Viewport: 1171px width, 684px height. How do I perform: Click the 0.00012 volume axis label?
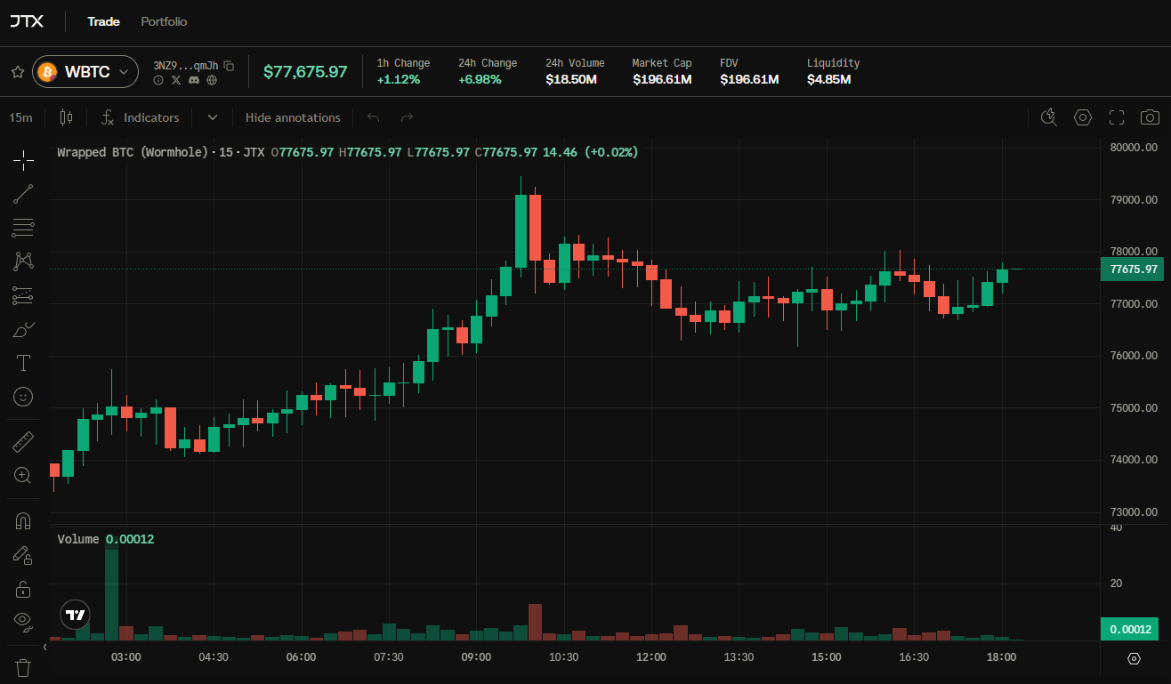[1132, 629]
